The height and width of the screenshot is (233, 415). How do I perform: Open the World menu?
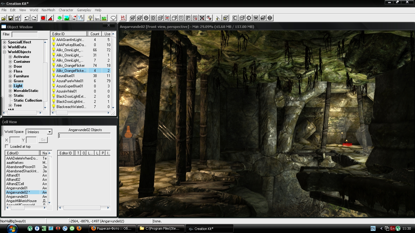34,10
